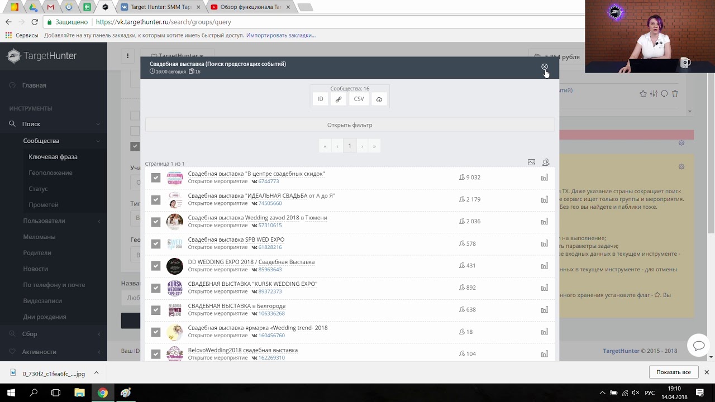Go to last page arrow »
This screenshot has height=402, width=715.
[x=374, y=146]
